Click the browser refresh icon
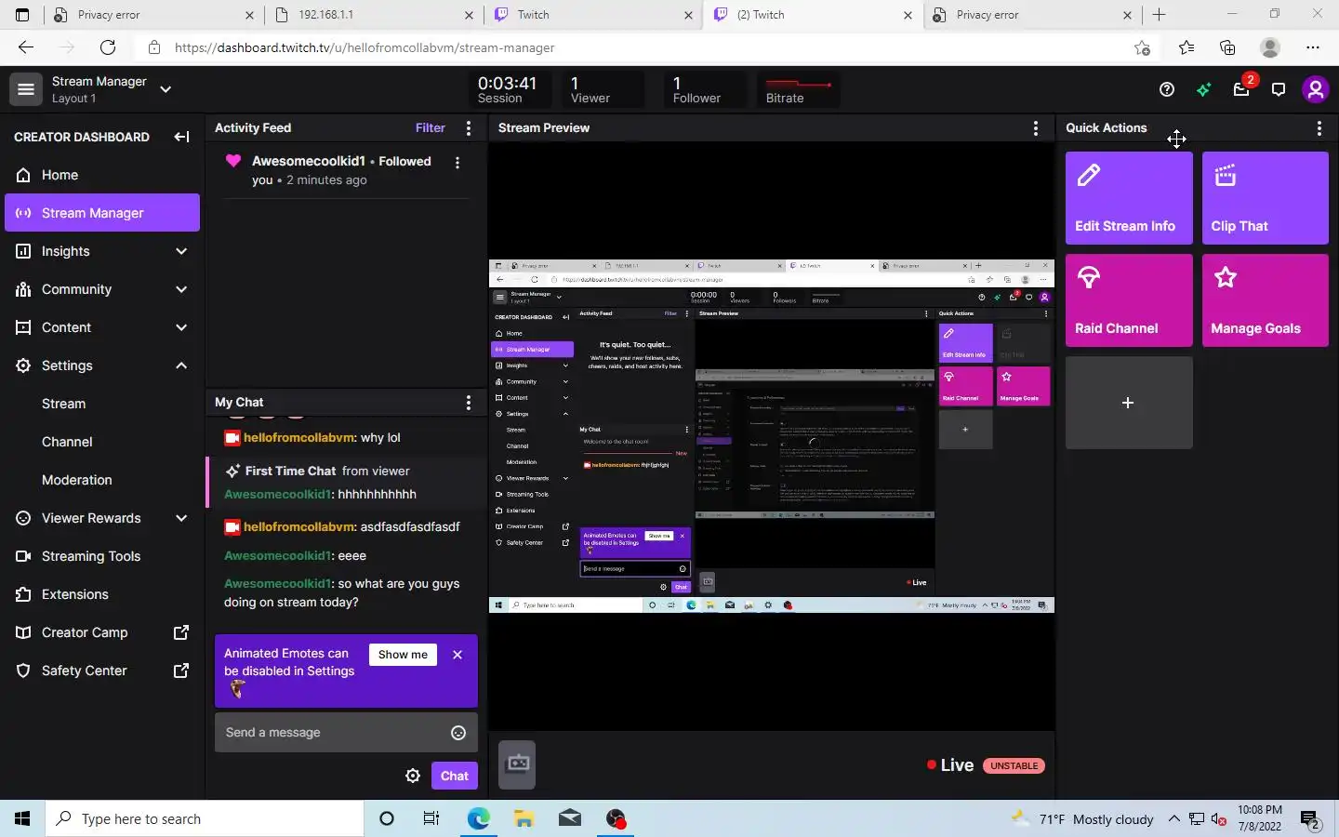The height and width of the screenshot is (837, 1339). (108, 47)
